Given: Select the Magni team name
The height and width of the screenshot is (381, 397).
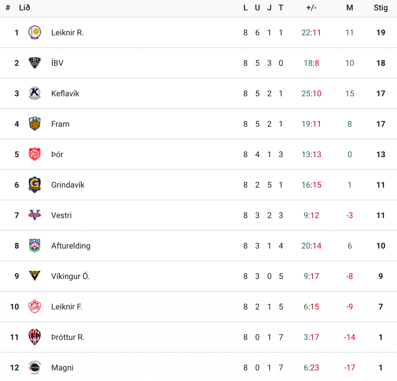Looking at the screenshot, I should point(62,367).
